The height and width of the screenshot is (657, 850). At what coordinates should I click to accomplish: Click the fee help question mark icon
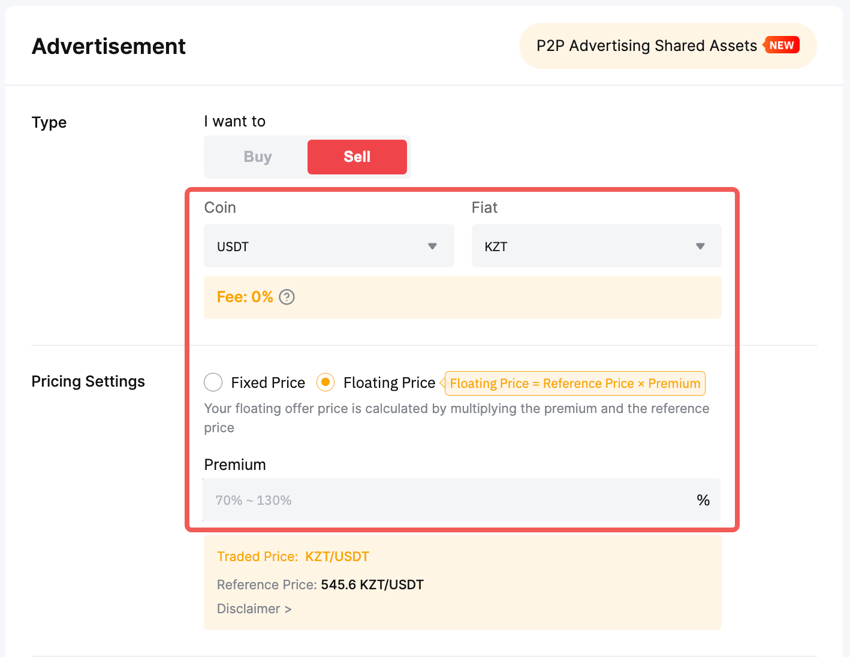(287, 297)
